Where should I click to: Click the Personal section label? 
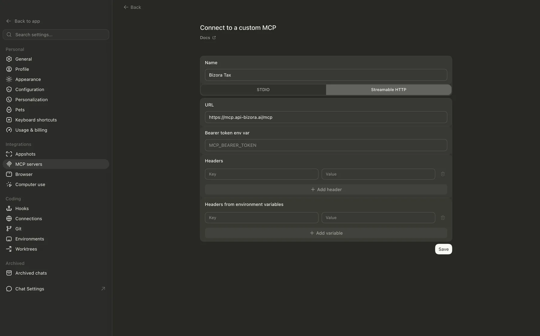coord(15,49)
